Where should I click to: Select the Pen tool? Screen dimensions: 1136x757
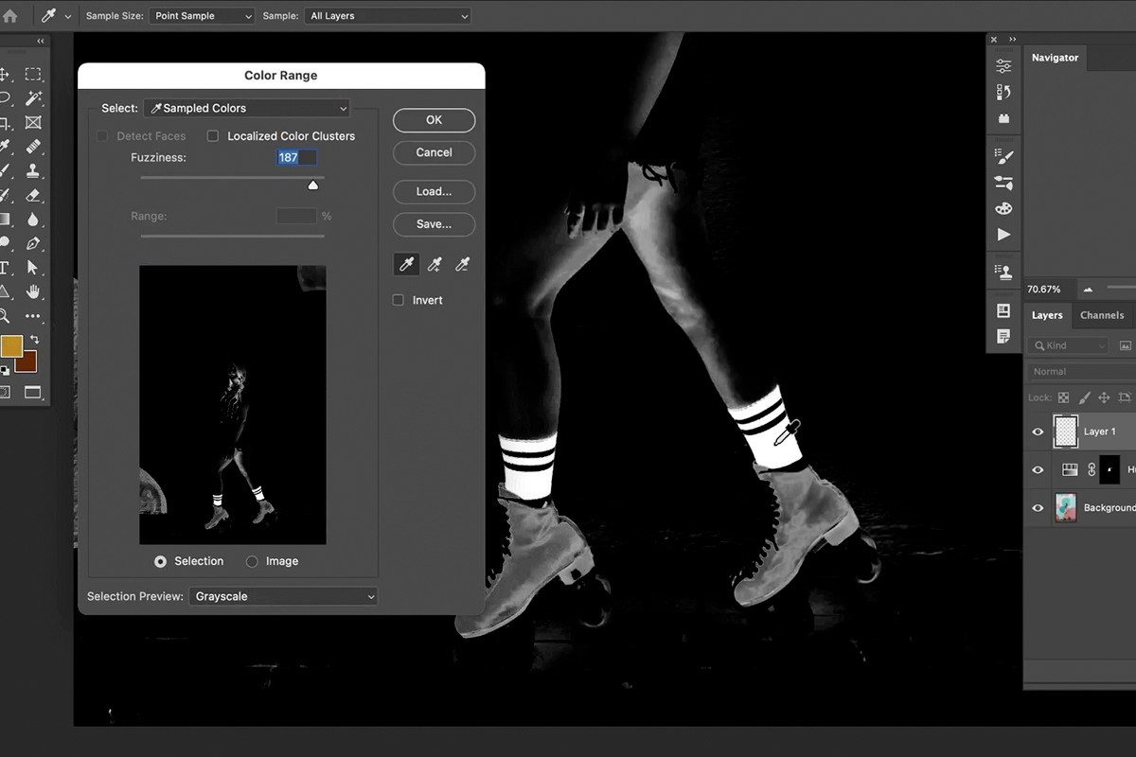click(x=33, y=244)
